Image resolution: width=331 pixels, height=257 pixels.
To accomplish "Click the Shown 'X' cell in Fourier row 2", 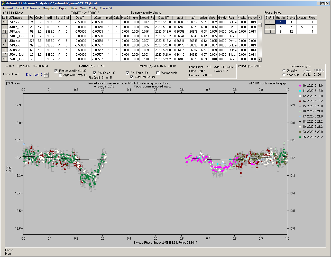I will coord(301,27).
